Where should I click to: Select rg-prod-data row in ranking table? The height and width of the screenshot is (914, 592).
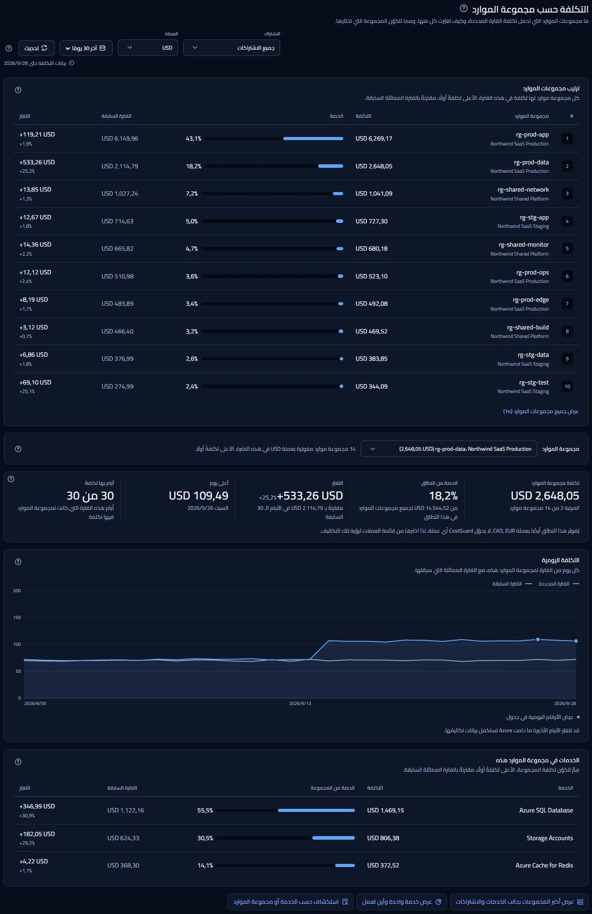point(296,166)
